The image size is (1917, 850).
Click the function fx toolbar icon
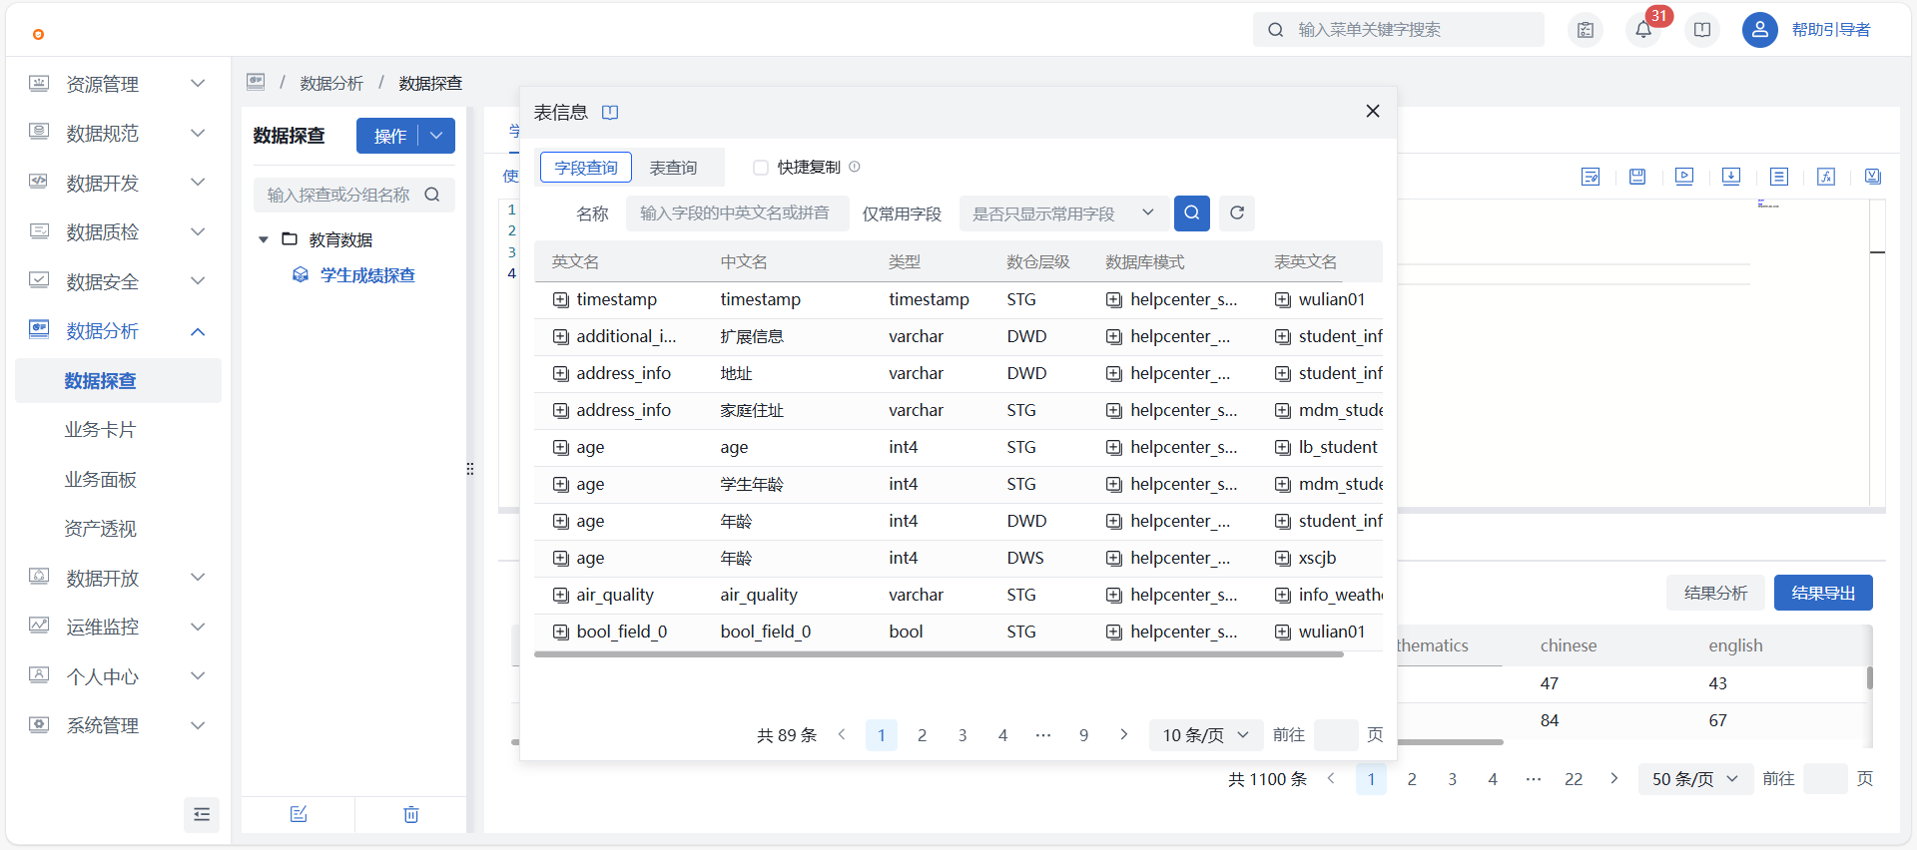(1826, 177)
